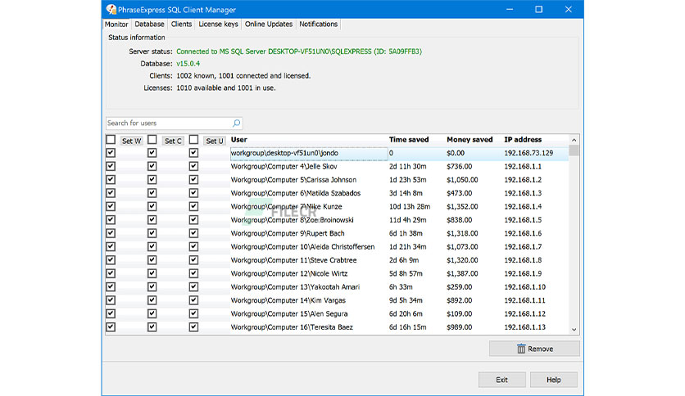Switch to the Database tab
The width and height of the screenshot is (685, 396).
pyautogui.click(x=149, y=25)
